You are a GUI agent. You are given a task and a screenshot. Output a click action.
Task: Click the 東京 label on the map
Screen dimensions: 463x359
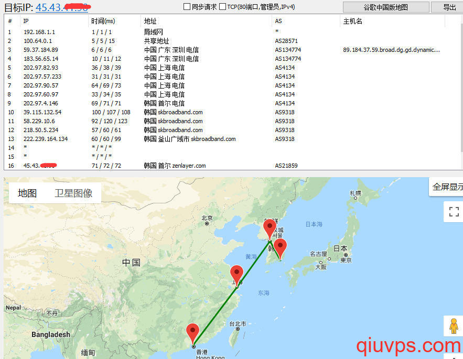[x=346, y=260]
